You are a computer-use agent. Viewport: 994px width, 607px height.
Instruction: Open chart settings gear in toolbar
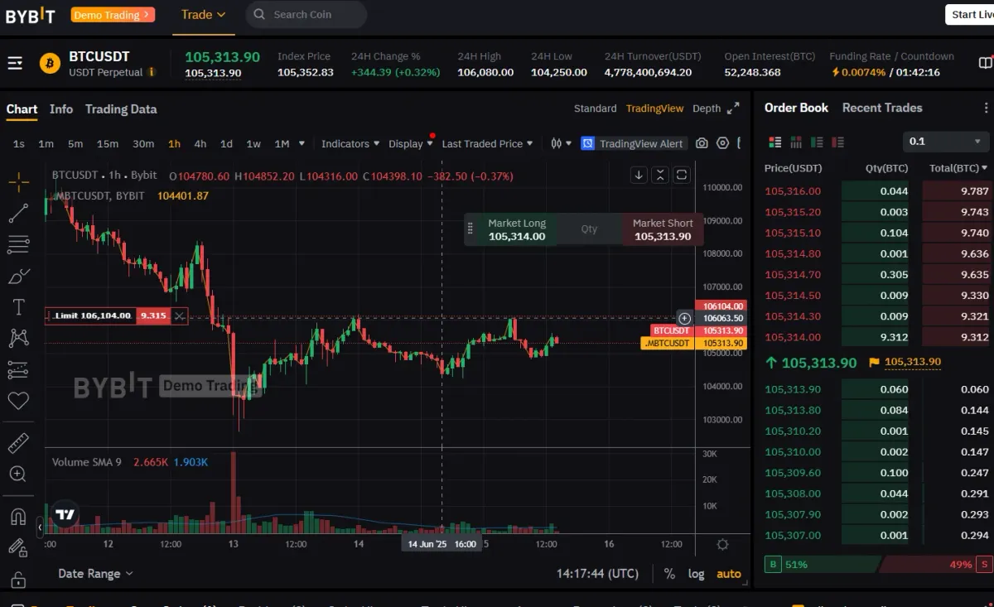(722, 143)
